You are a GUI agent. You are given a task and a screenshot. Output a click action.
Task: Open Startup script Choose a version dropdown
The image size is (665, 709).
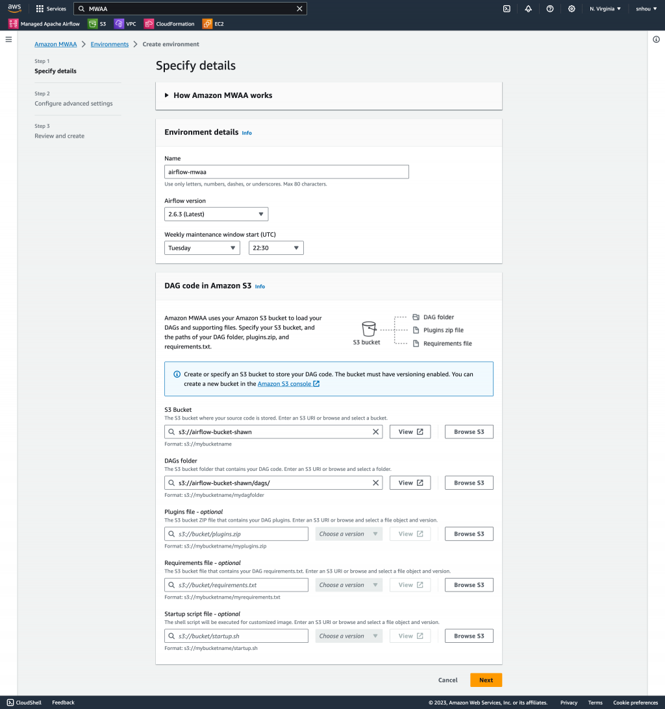[x=349, y=636]
